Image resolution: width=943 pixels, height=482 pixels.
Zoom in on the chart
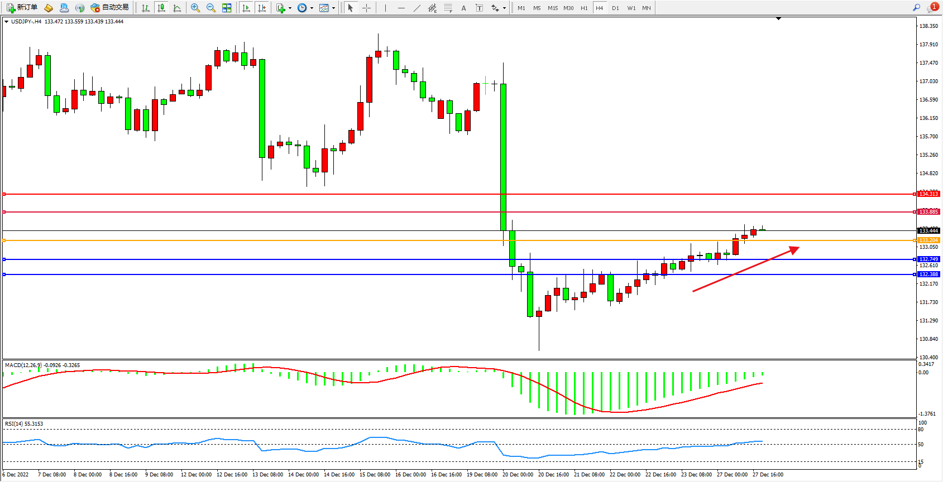click(195, 8)
